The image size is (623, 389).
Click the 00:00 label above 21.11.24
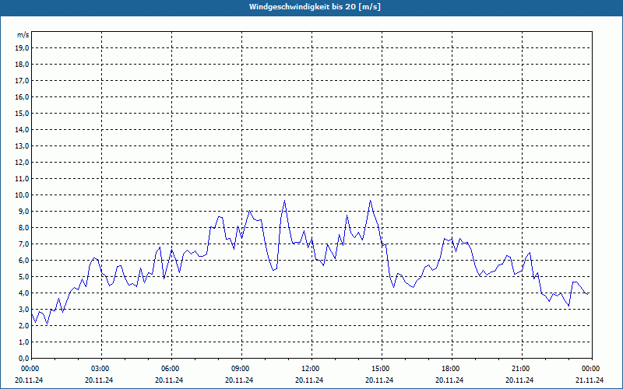coord(592,369)
